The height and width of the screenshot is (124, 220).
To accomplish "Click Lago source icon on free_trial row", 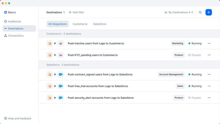I will pyautogui.click(x=50, y=86).
